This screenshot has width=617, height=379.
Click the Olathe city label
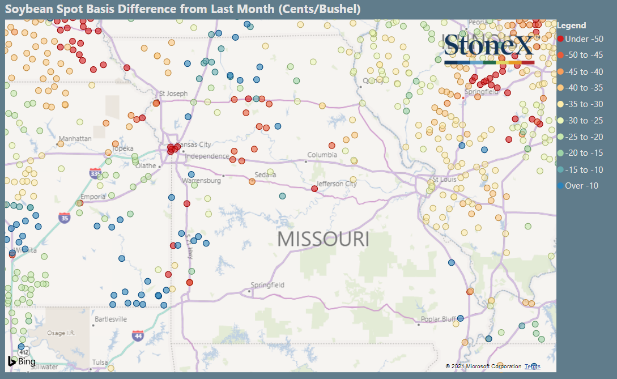(x=146, y=165)
